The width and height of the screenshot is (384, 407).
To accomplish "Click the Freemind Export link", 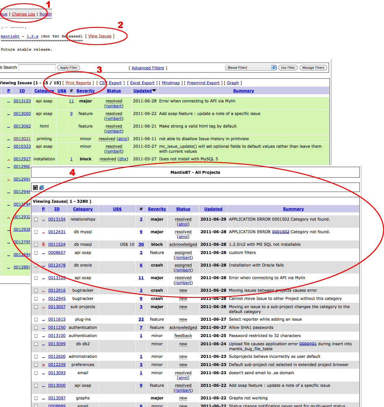I will [x=203, y=83].
